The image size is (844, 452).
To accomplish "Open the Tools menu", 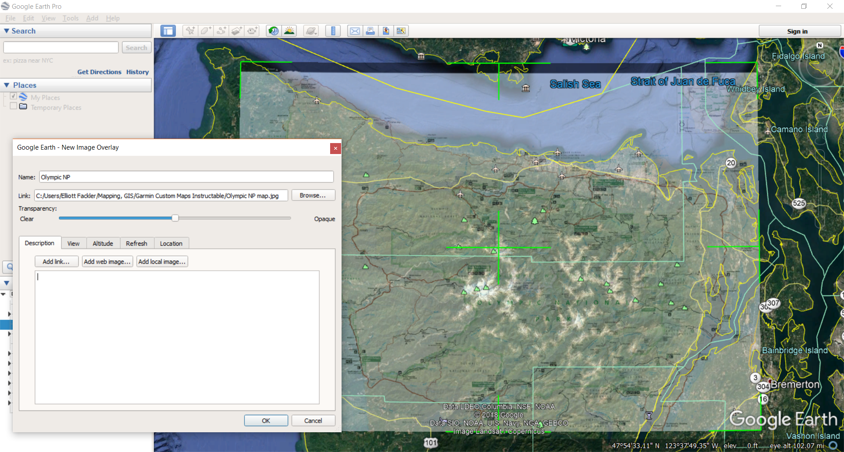I will click(70, 18).
